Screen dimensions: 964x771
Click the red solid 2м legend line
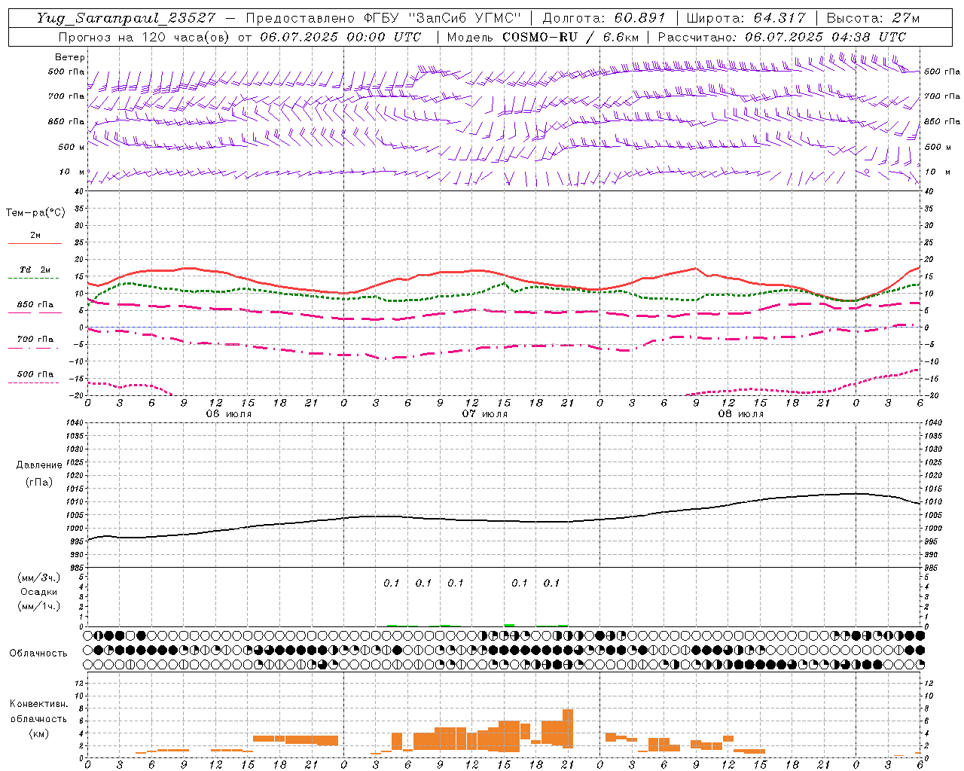[35, 244]
